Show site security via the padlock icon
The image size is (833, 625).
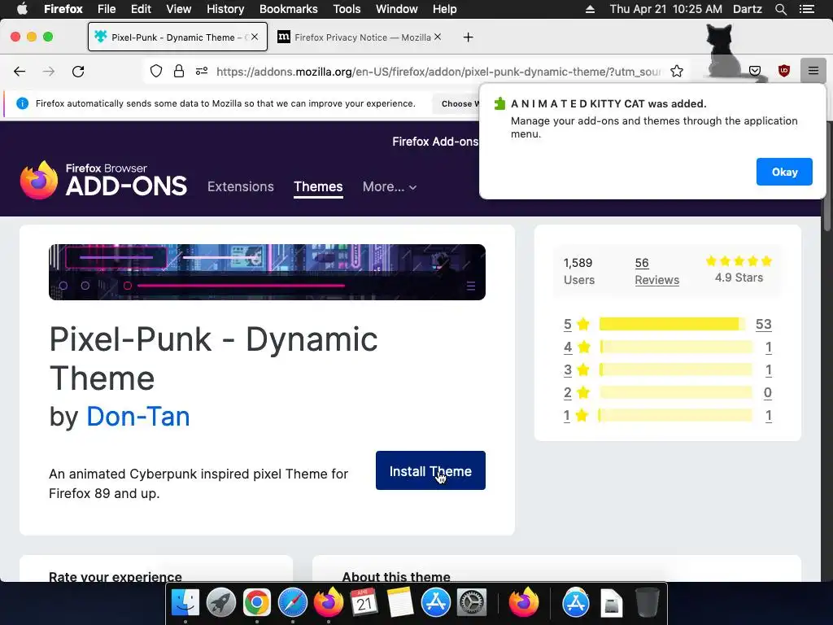coord(179,72)
